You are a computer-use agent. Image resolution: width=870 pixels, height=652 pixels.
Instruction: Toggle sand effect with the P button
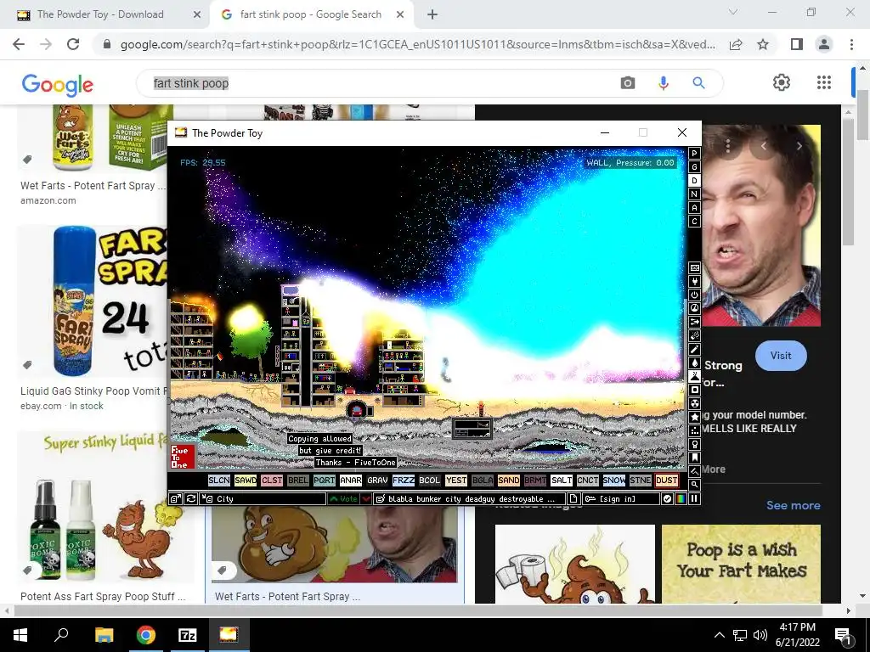pos(694,153)
